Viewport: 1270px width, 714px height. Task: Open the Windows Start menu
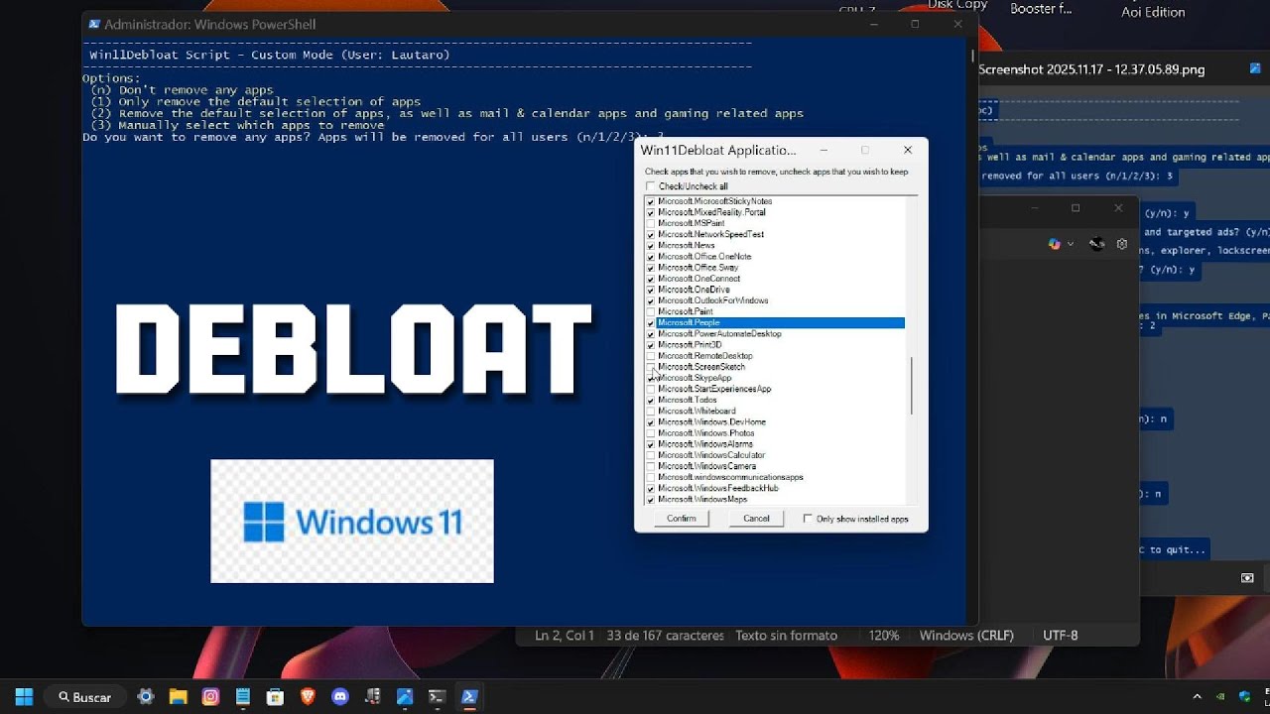tap(24, 696)
